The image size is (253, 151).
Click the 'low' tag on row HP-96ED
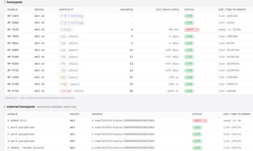pyautogui.click(x=63, y=50)
